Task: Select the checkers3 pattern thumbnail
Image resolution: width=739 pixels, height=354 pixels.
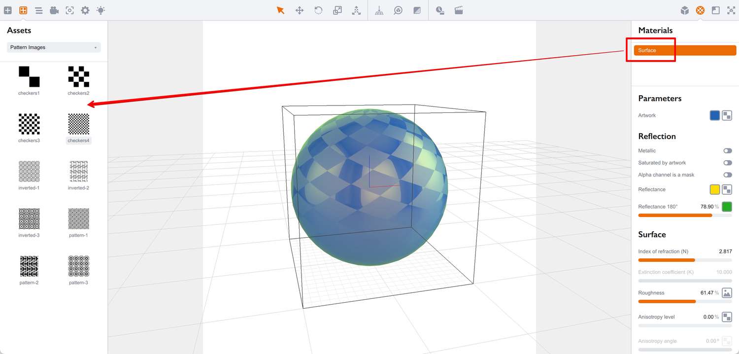Action: click(29, 124)
